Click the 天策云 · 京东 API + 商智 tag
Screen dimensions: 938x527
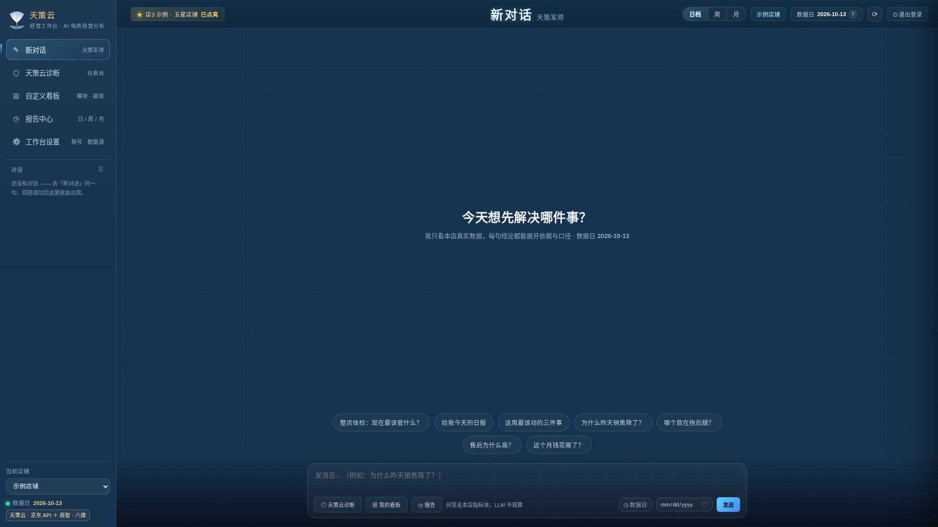point(48,515)
